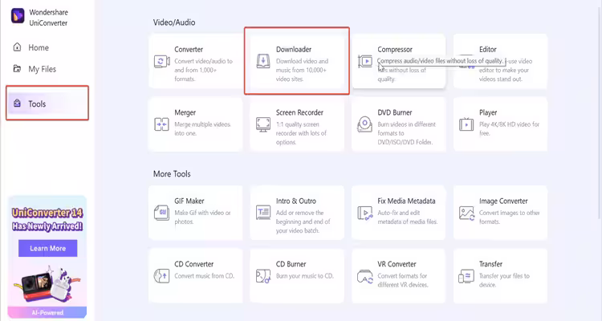Click "Convert music from CD." text

tap(204, 276)
